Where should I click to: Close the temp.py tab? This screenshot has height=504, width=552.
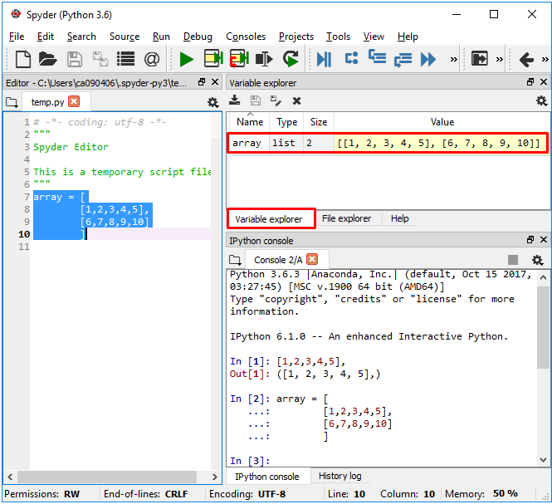click(74, 101)
